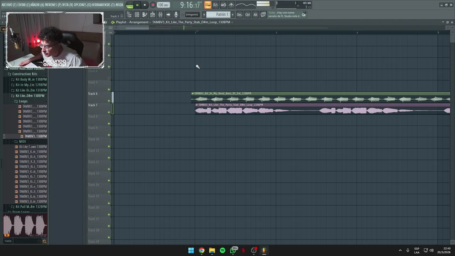Open the EDITAR menu
Screen dimensions: 455x256
click(24, 5)
